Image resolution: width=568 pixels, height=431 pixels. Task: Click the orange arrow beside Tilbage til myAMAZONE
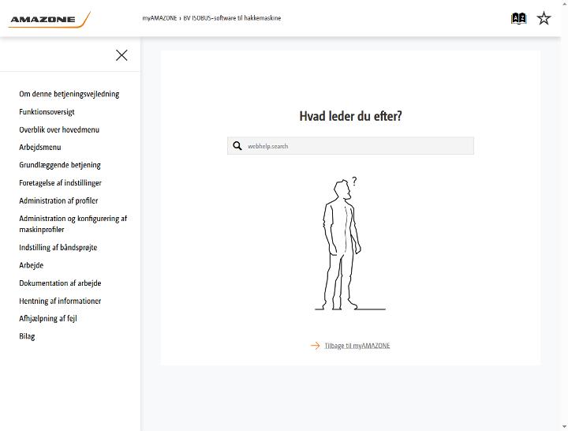315,346
